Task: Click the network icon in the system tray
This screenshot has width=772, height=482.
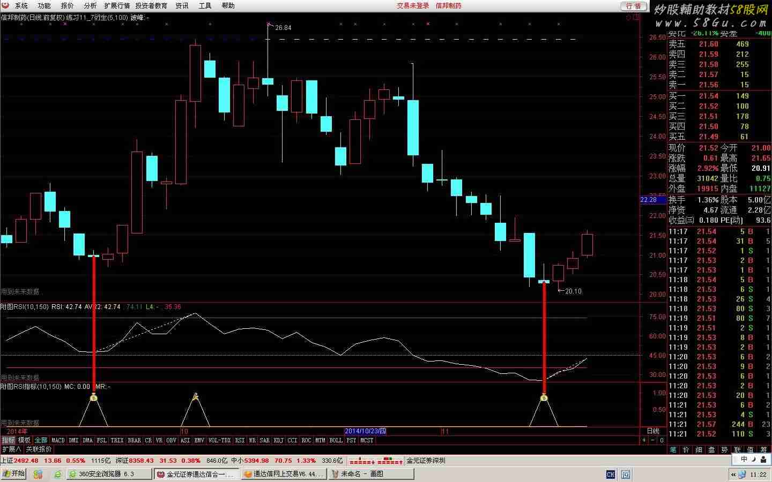Action: point(742,474)
